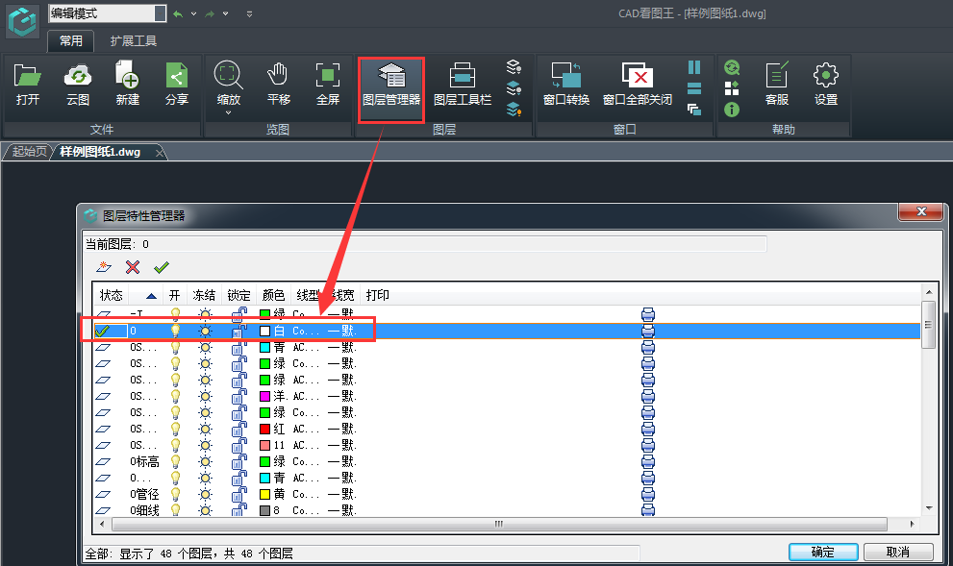
Task: Click the green checkmark set current layer icon
Action: [x=161, y=267]
